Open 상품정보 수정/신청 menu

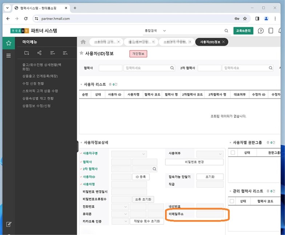coord(36,106)
